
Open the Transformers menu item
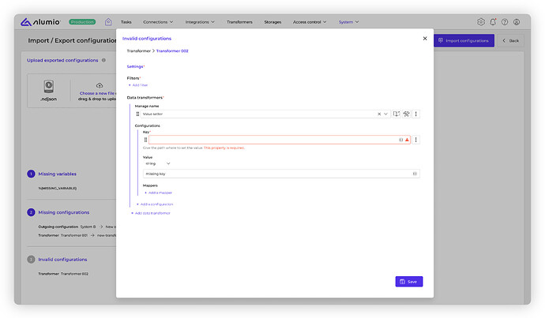(239, 22)
